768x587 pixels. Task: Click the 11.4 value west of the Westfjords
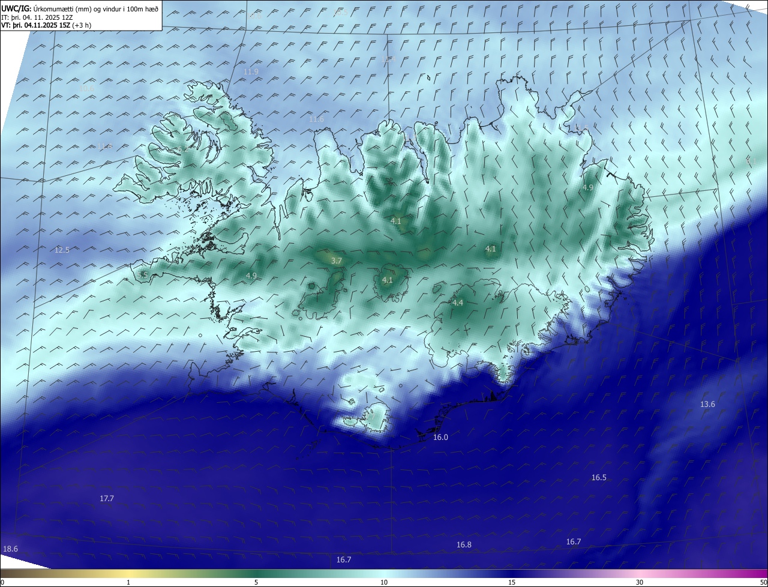point(104,146)
